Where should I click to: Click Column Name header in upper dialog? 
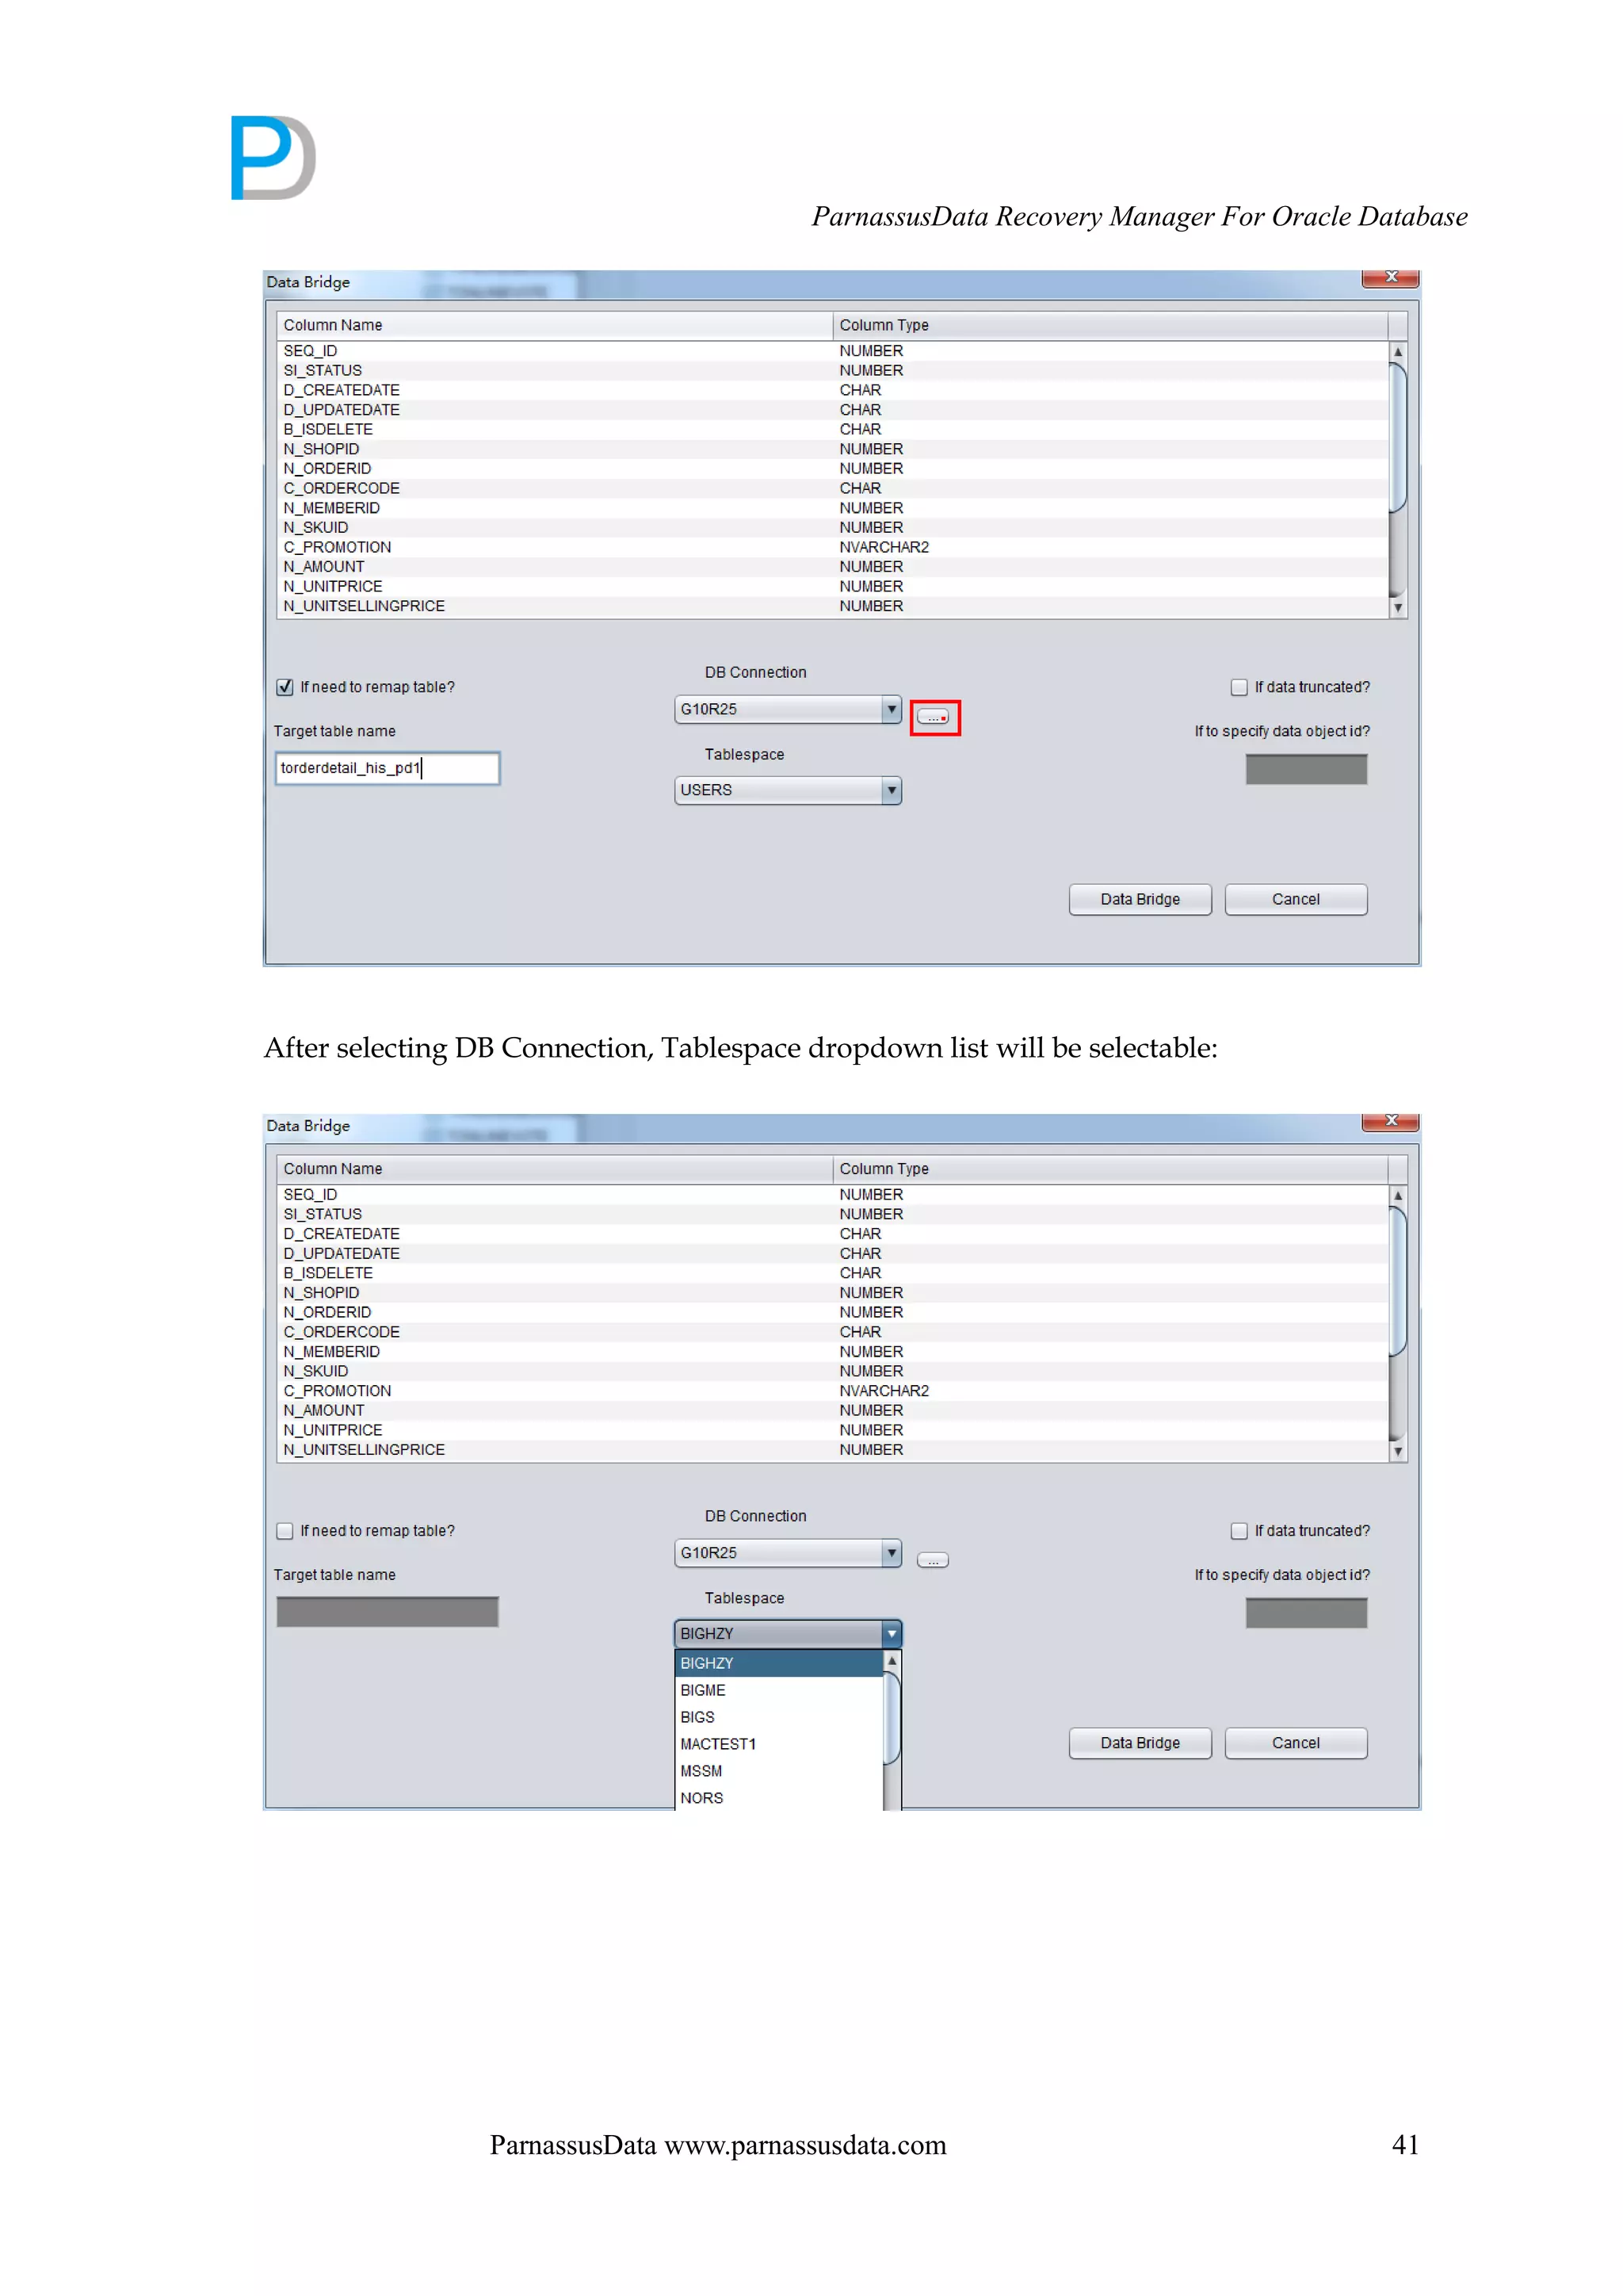[555, 325]
